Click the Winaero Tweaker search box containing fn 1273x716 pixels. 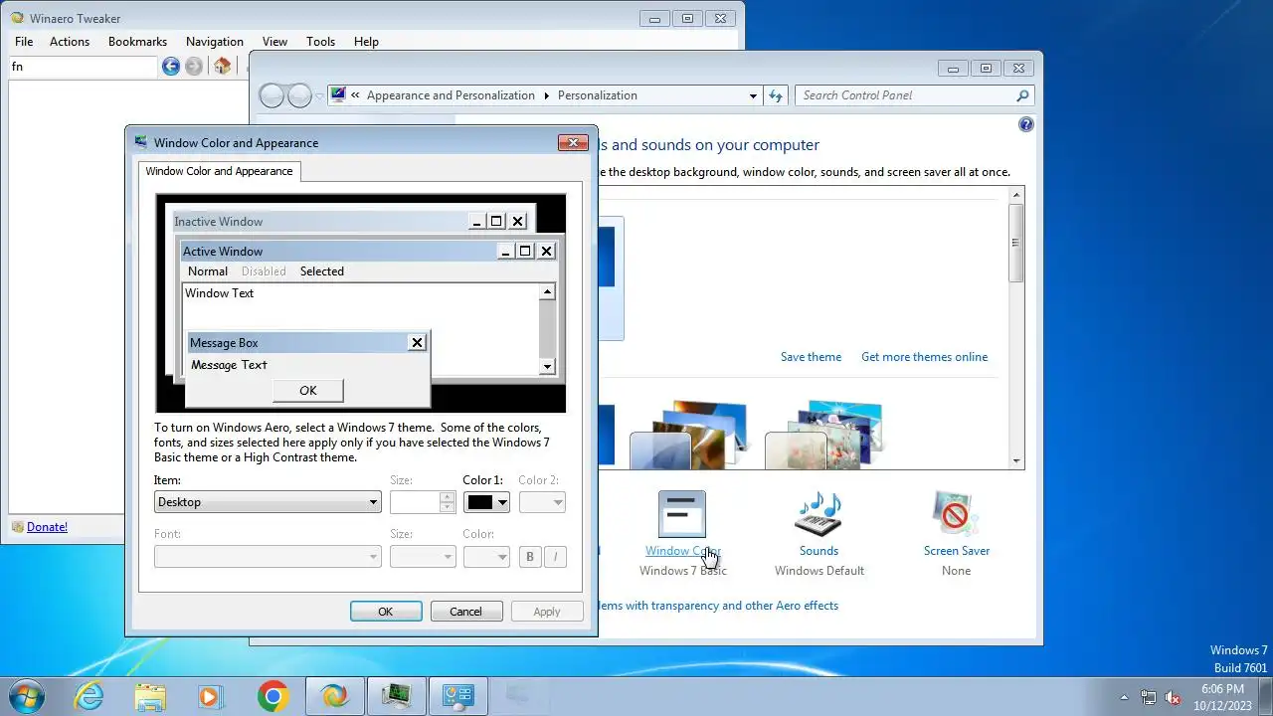tap(83, 67)
